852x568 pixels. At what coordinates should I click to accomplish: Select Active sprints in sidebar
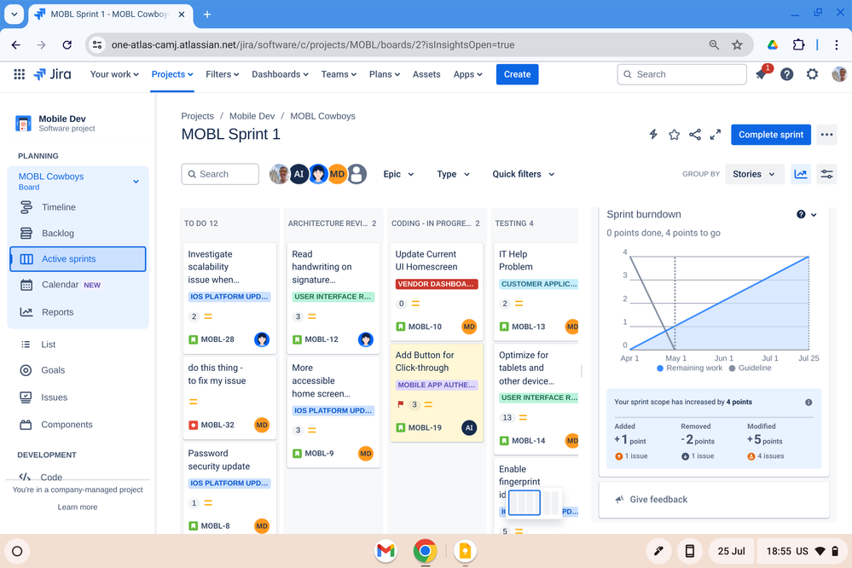(x=78, y=258)
